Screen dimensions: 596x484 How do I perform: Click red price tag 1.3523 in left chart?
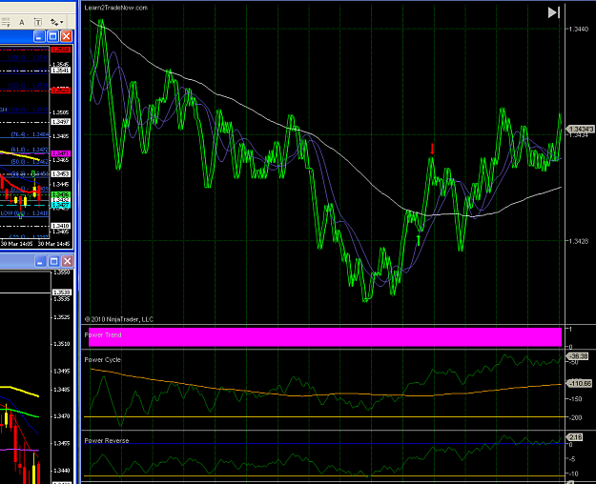(x=61, y=91)
